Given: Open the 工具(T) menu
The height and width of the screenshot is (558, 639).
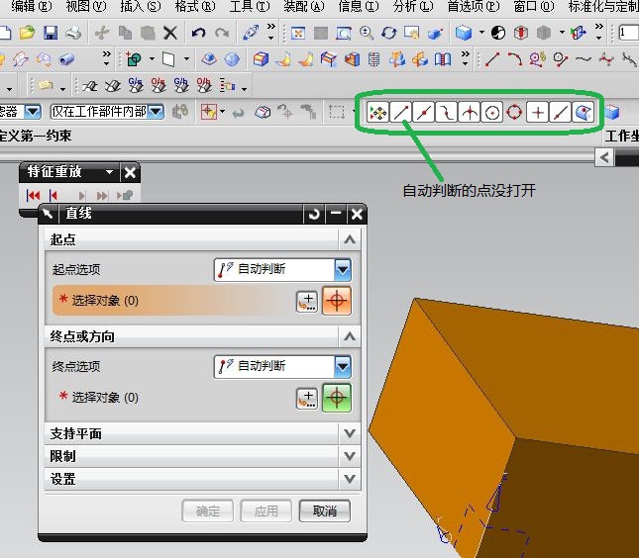Looking at the screenshot, I should (x=250, y=6).
